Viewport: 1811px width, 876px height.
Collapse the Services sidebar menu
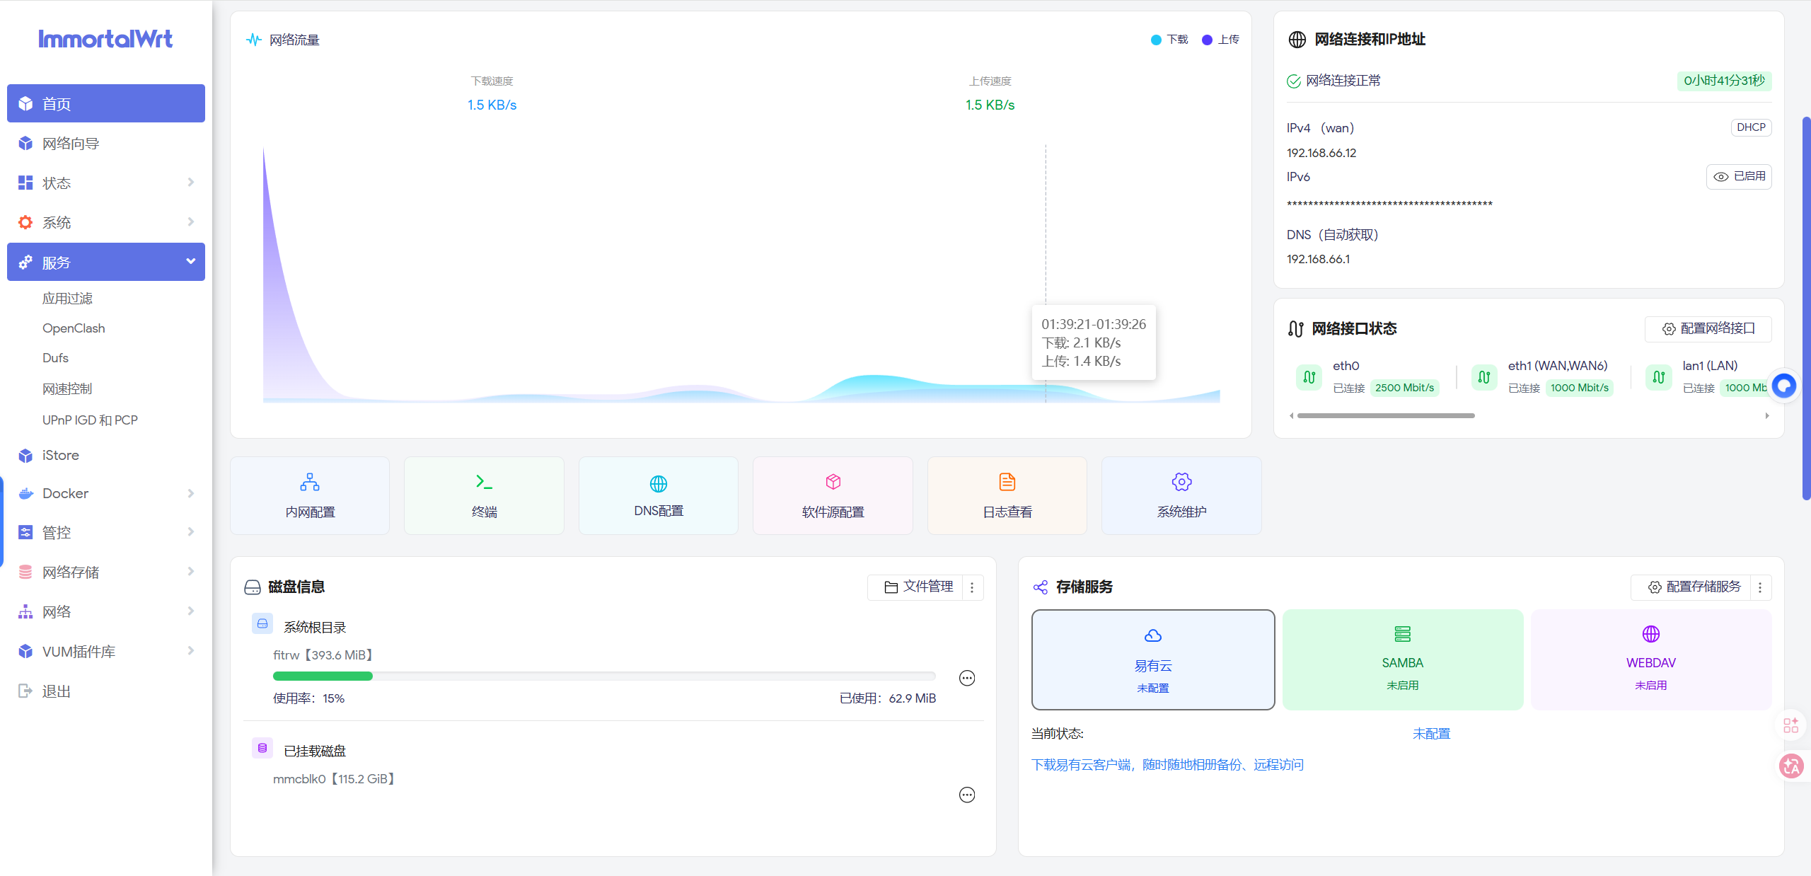tap(106, 262)
